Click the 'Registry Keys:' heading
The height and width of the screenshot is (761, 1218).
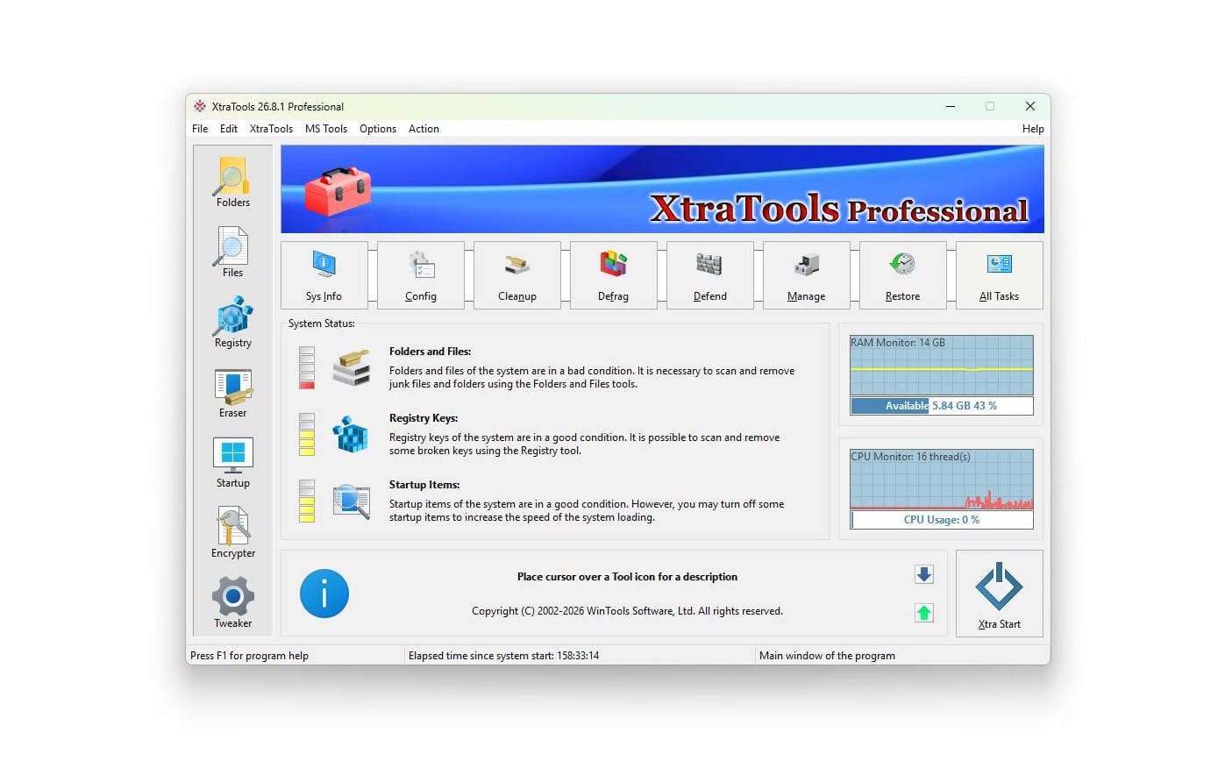pos(424,418)
